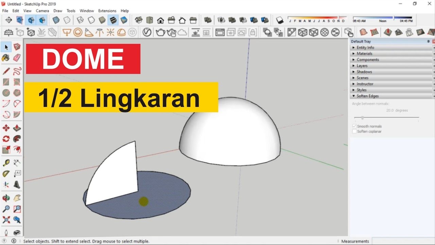Activate the Follow Me tool
Viewport: 435px width, 245px height.
point(17,139)
